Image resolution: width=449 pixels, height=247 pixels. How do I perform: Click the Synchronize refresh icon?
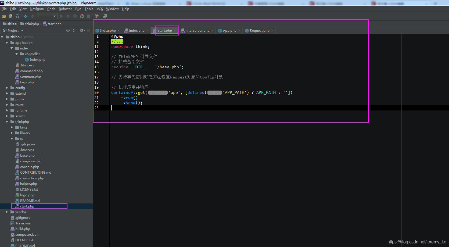pyautogui.click(x=17, y=16)
